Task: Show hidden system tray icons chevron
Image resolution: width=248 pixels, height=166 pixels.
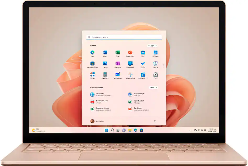Action: point(190,130)
